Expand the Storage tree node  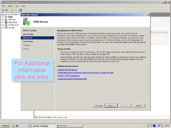pos(3,27)
